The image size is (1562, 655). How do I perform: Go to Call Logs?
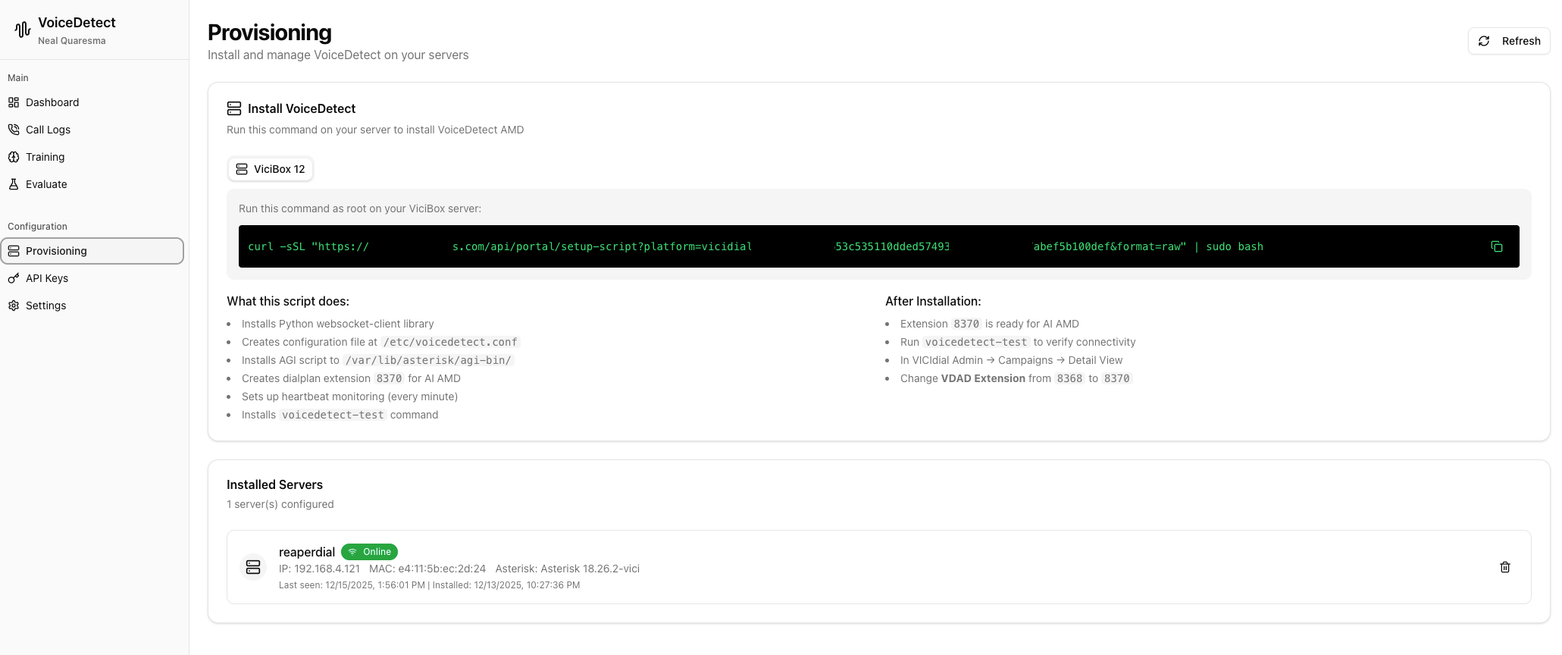pyautogui.click(x=92, y=130)
